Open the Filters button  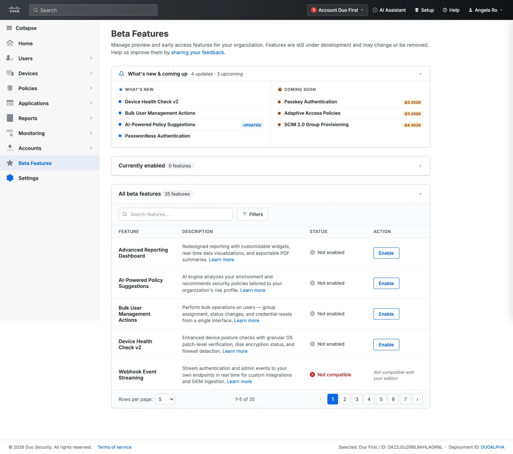[252, 214]
